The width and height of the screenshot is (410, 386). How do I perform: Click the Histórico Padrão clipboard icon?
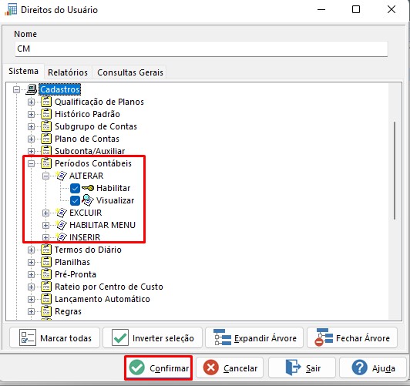click(46, 114)
